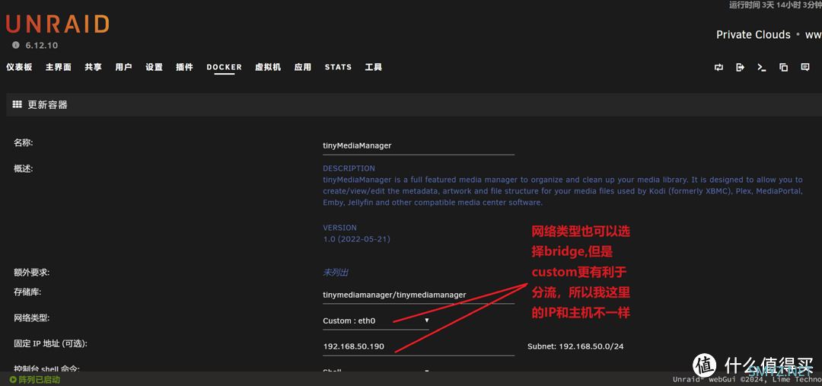822x386 pixels.
Task: Open the 插件 plugins tab
Action: tap(184, 67)
